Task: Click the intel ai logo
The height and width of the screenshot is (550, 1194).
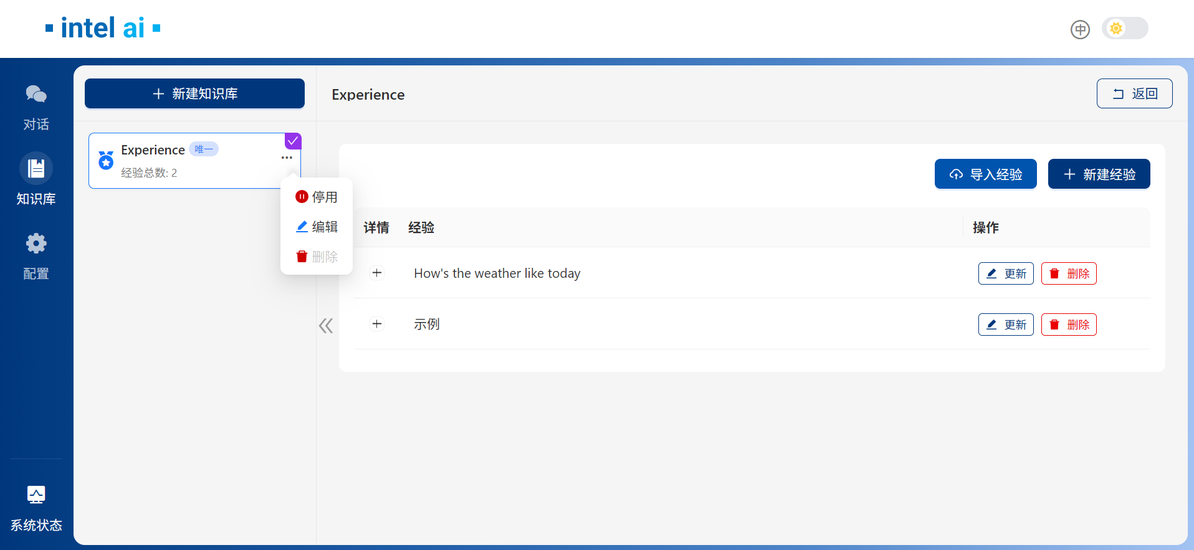Action: pos(103,28)
